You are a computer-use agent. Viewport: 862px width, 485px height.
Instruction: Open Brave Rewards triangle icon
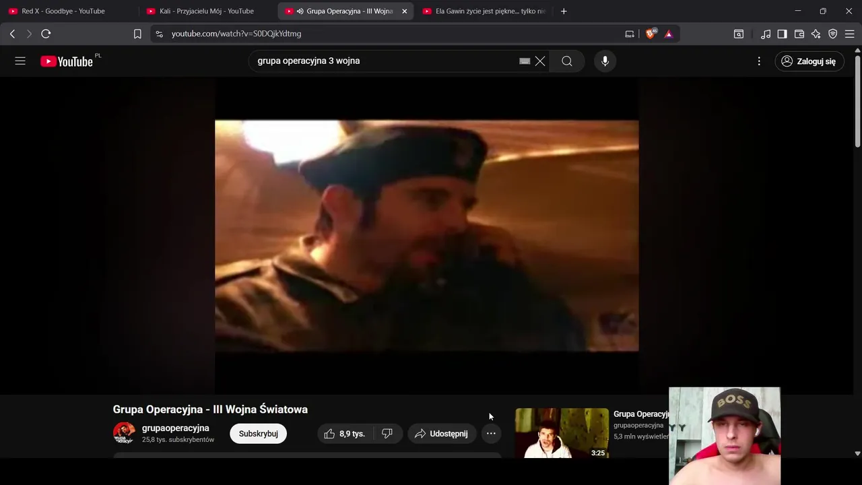pyautogui.click(x=669, y=34)
